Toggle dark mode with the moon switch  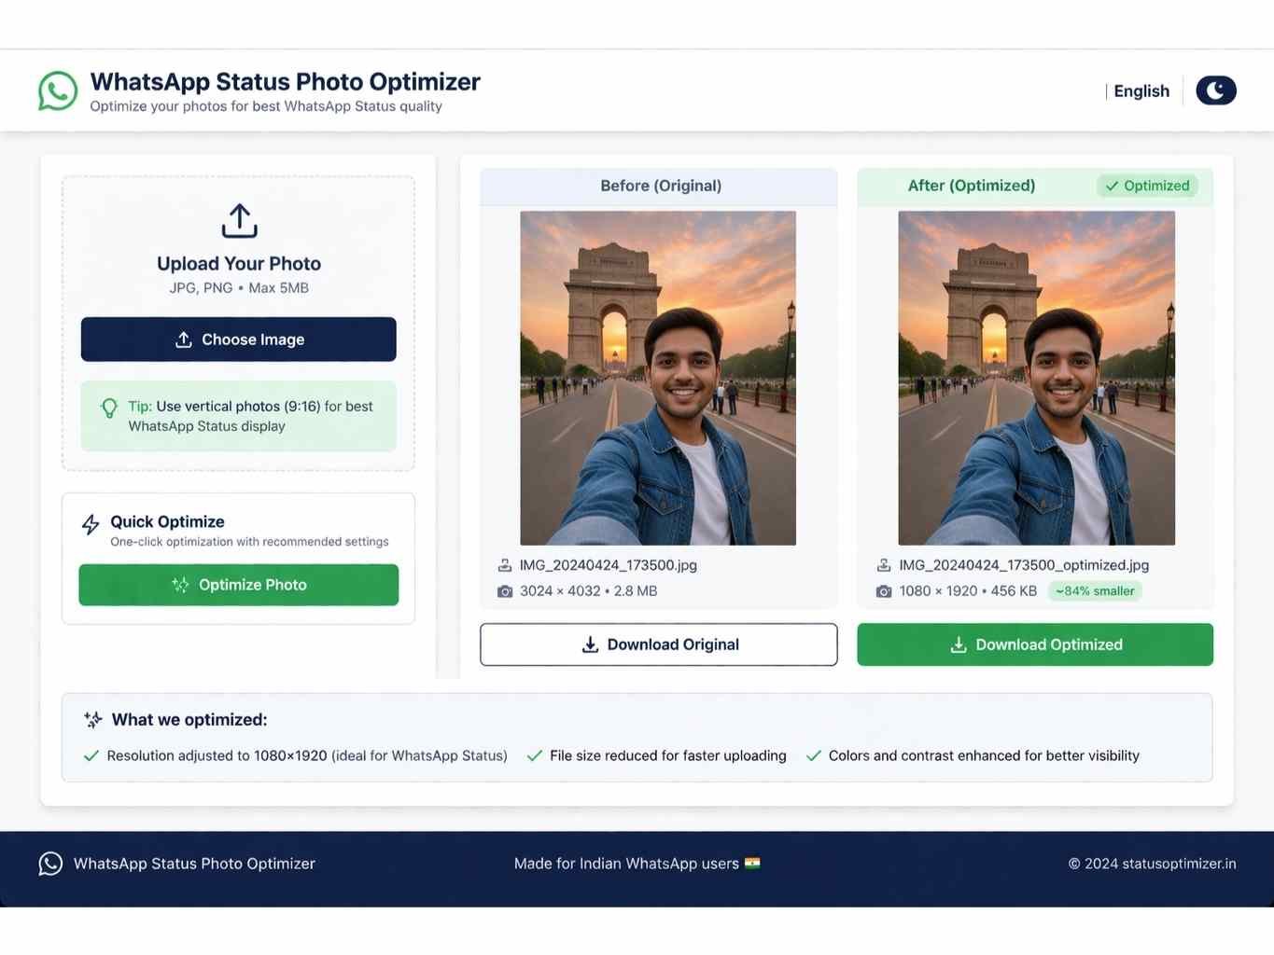coord(1215,90)
